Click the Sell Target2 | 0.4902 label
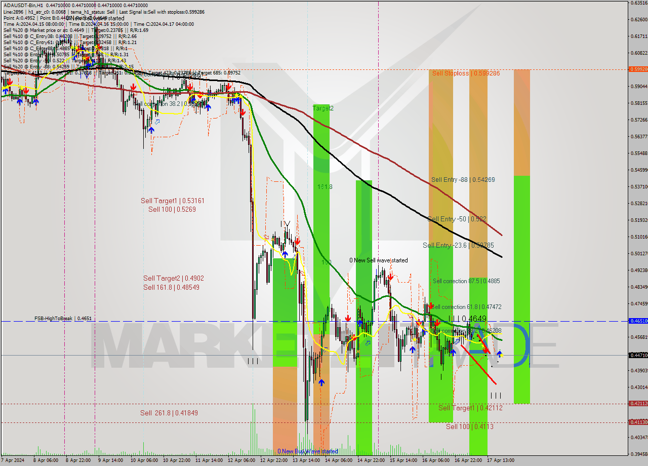Image resolution: width=648 pixels, height=466 pixels. point(173,278)
